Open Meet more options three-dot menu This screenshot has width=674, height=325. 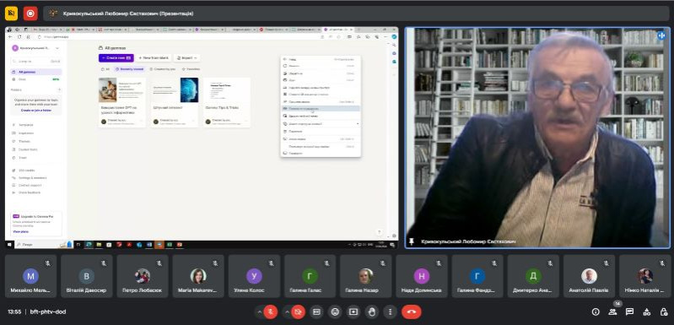(391, 311)
